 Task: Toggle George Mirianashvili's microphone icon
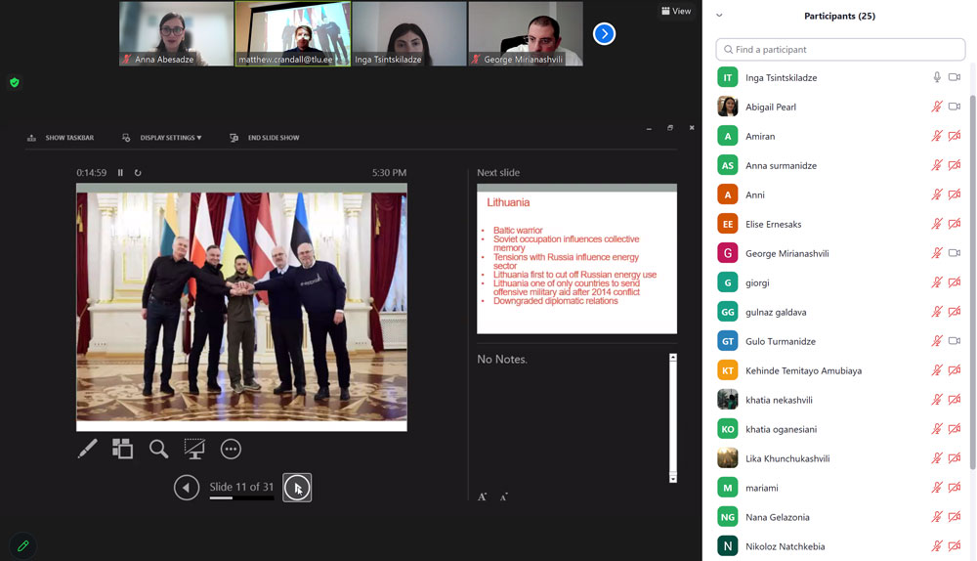[937, 253]
